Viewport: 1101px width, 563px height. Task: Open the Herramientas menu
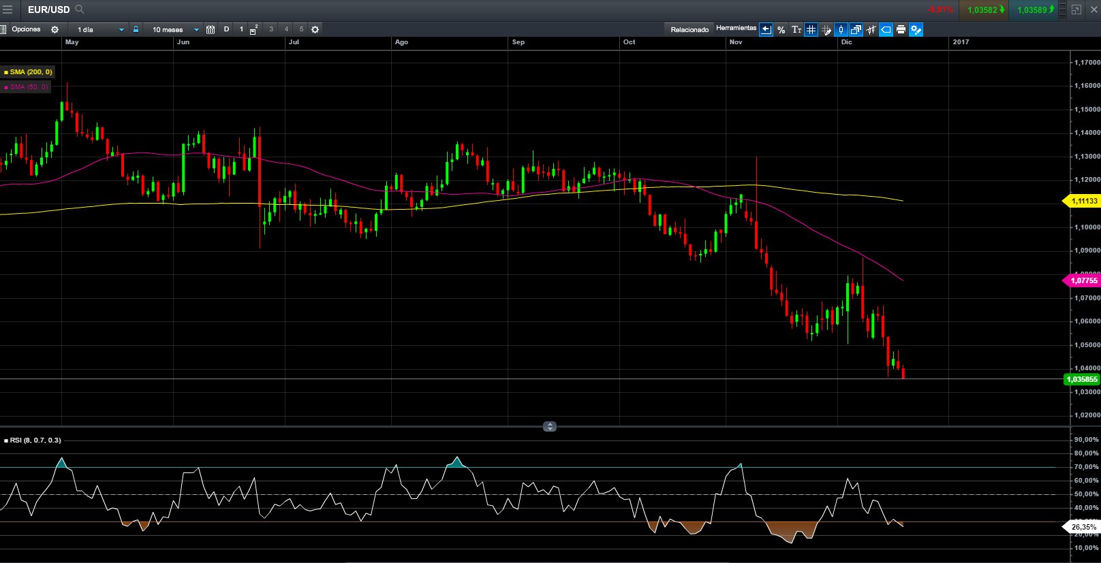(736, 28)
